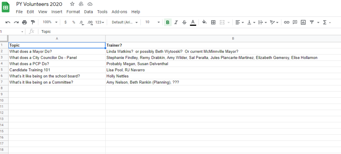
Task: Toggle strikethrough formatting
Action: [184, 22]
